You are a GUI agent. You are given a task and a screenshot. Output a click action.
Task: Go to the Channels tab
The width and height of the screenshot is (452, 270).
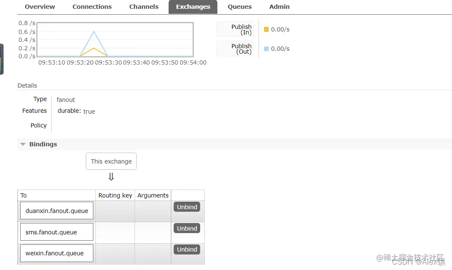coord(144,7)
